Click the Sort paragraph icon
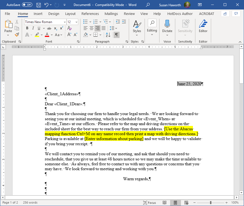The width and height of the screenshot is (244, 206). pyautogui.click(x=108, y=35)
